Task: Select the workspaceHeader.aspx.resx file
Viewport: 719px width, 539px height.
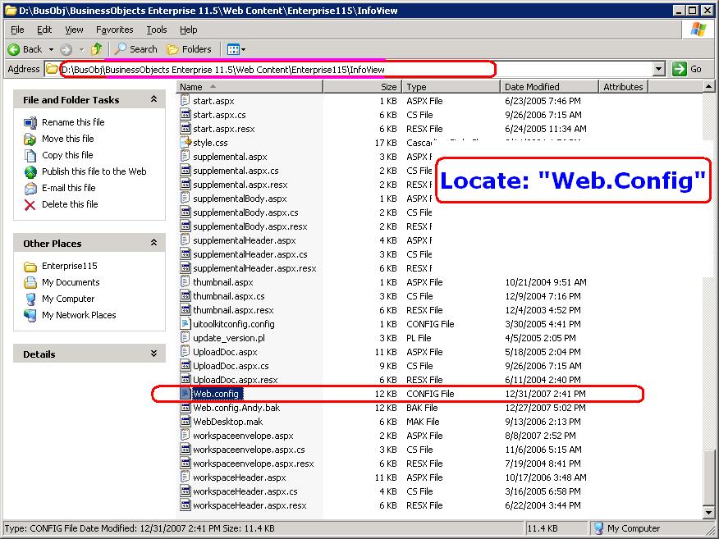Action: pos(250,505)
